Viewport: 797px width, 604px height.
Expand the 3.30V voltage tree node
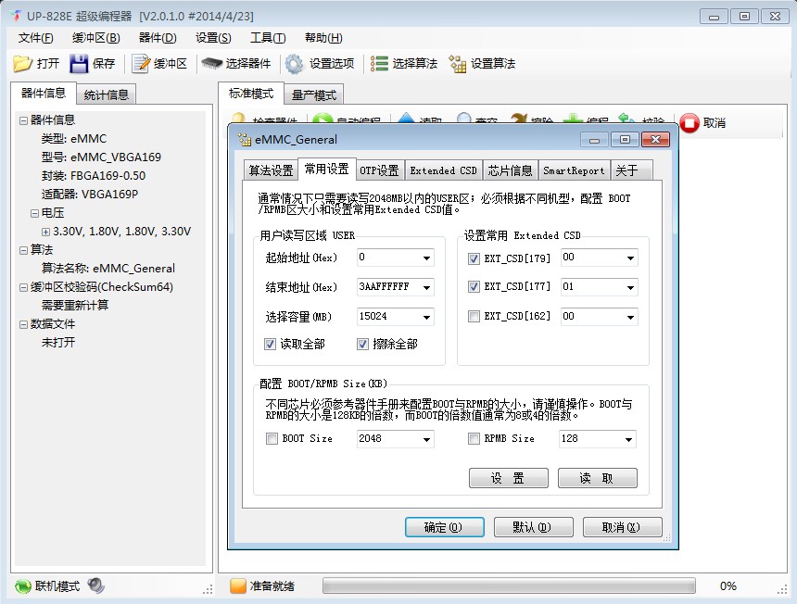point(45,232)
